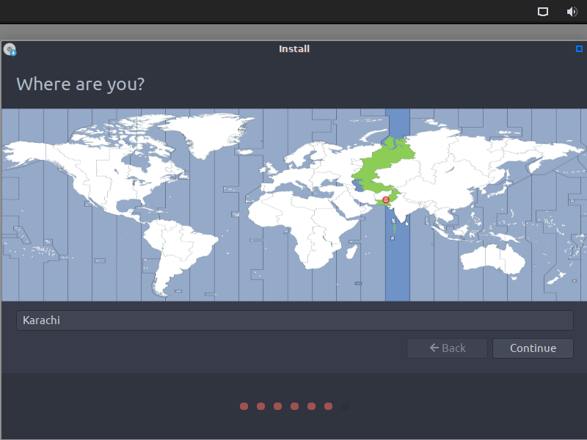The image size is (587, 440).
Task: Click the Install window title text
Action: coord(294,49)
